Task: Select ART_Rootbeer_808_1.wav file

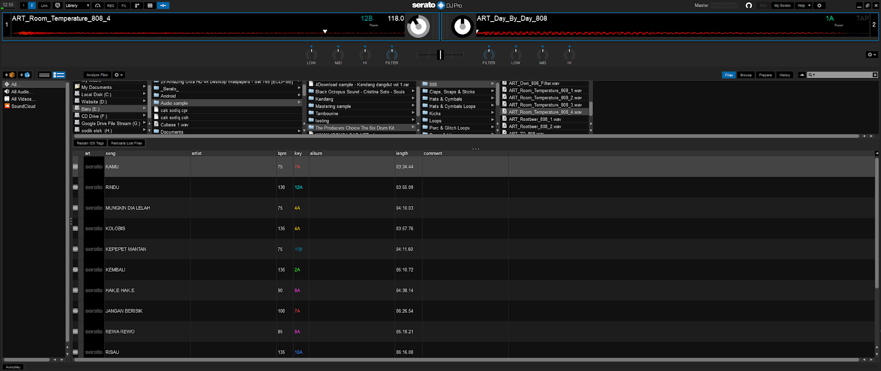Action: [x=545, y=119]
